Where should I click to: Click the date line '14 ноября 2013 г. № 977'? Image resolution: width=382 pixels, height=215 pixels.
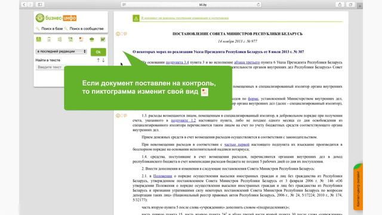coord(238,41)
